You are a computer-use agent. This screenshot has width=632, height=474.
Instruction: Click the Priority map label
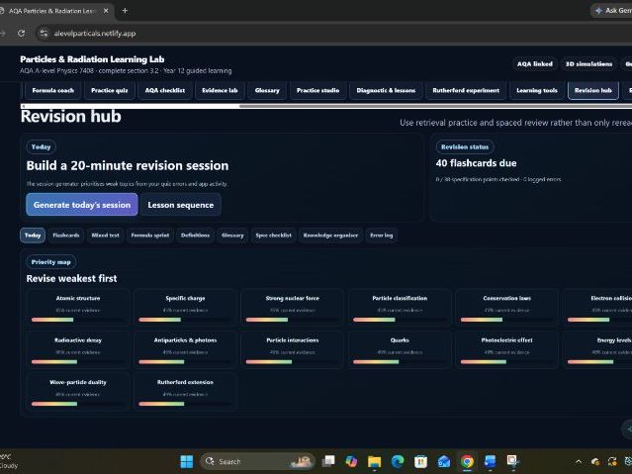tap(50, 262)
